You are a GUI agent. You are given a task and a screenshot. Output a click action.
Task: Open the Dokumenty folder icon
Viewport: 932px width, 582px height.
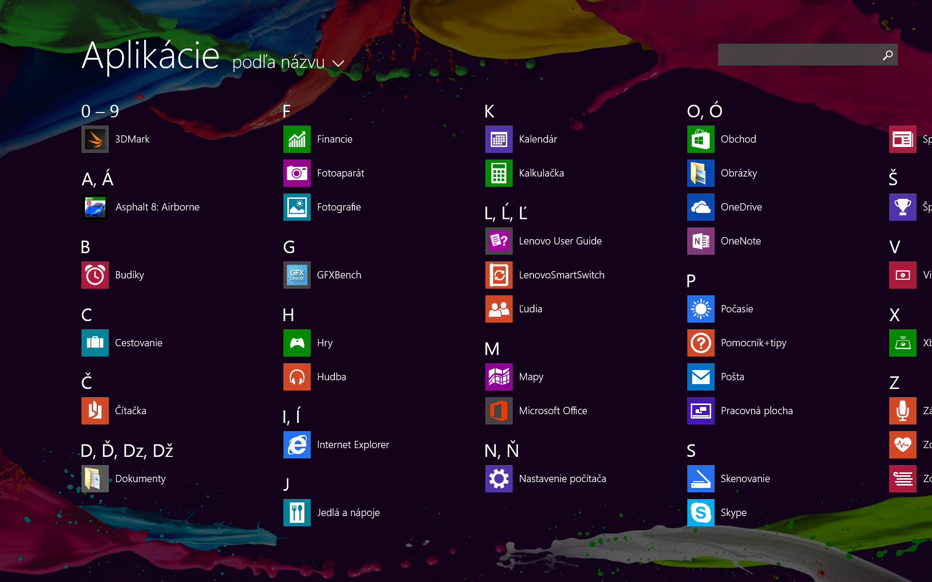click(x=95, y=479)
